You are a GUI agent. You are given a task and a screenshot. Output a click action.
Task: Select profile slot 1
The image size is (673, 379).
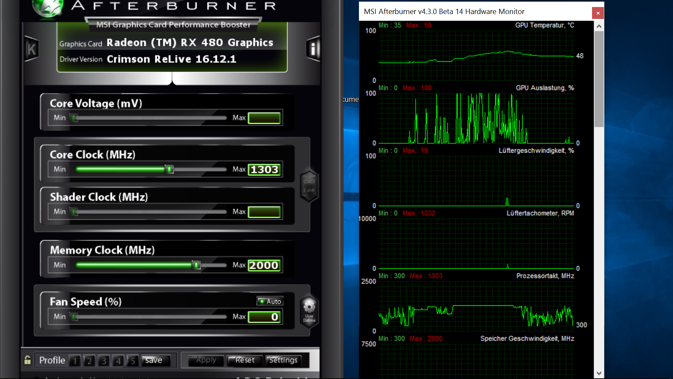pyautogui.click(x=75, y=361)
